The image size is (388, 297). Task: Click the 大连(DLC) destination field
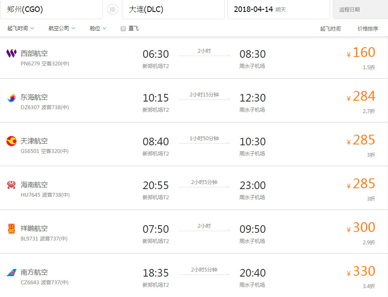[x=173, y=9]
